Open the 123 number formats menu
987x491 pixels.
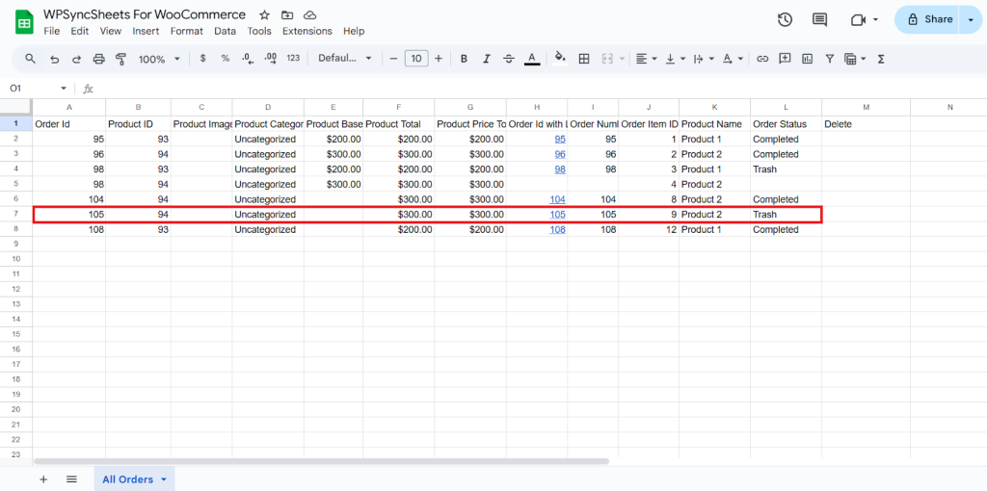[293, 58]
